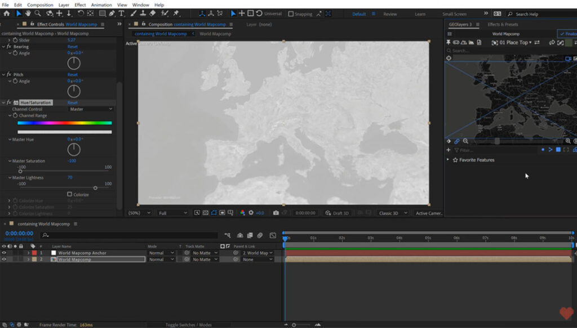Click the GEOlayers mountain terrain icon
This screenshot has width=577, height=328.
[x=464, y=43]
